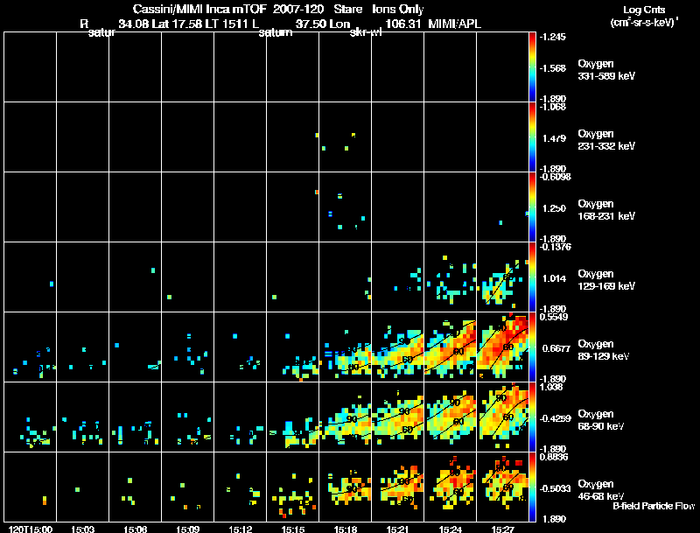
Task: Open the 231-332 keV image panel at 15:18
Action: click(x=345, y=137)
